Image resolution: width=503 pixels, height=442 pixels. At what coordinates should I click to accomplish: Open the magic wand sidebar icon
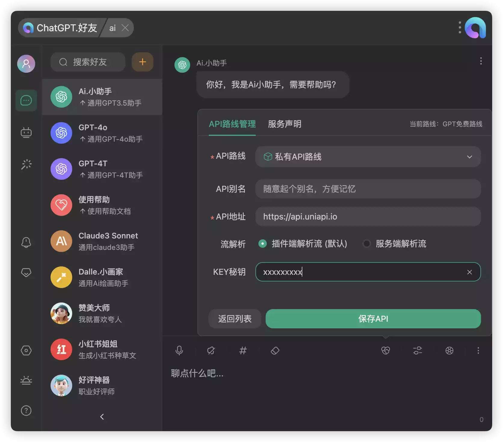click(x=26, y=164)
